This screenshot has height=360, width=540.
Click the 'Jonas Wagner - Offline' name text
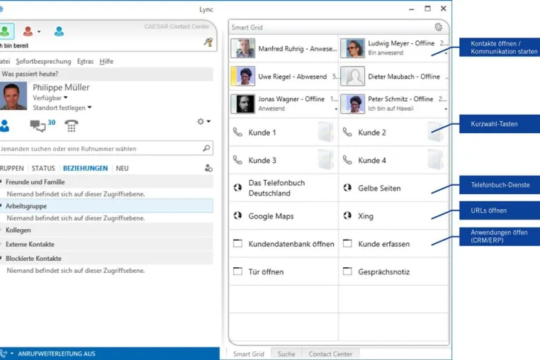(291, 99)
